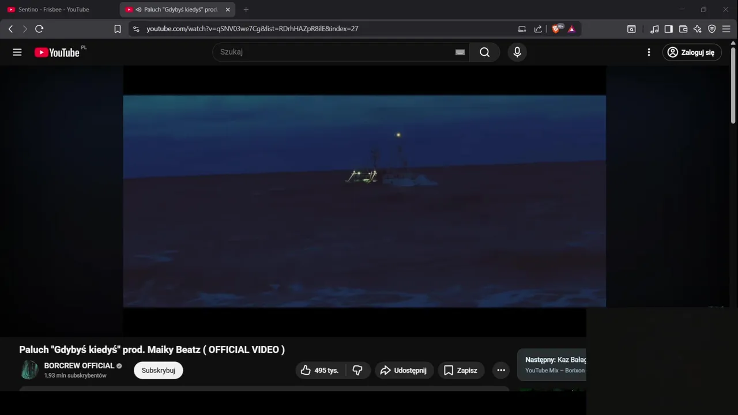This screenshot has width=738, height=415.
Task: Open more actions ellipsis under the video
Action: pos(501,371)
